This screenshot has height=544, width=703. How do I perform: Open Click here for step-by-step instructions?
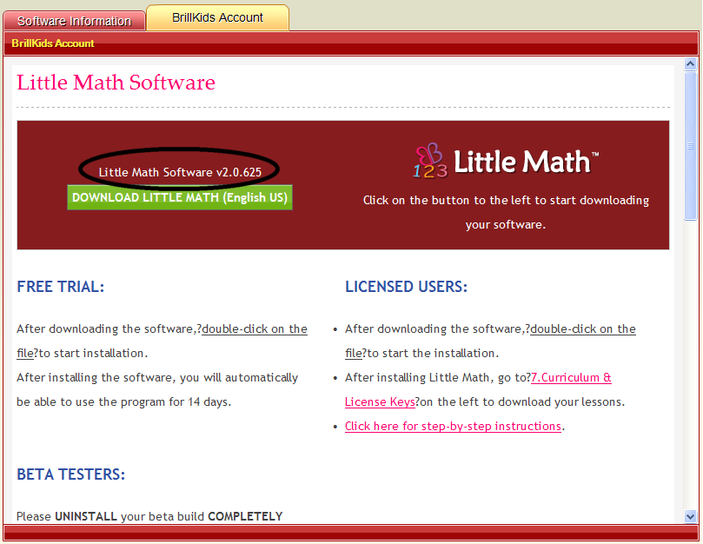[x=453, y=426]
